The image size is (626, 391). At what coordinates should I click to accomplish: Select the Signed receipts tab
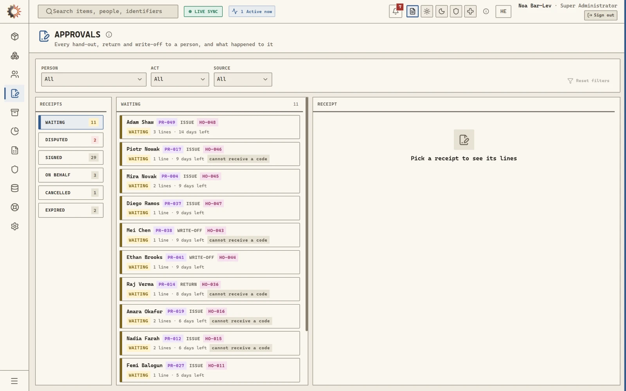coord(71,158)
